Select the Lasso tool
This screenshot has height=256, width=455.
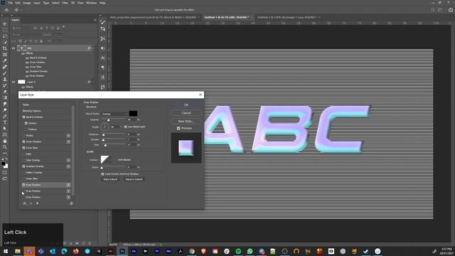(x=5, y=36)
